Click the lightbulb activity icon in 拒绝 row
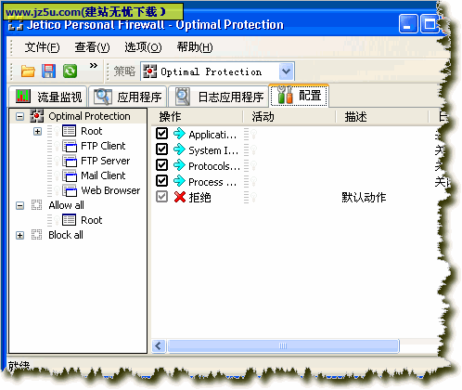 [254, 197]
